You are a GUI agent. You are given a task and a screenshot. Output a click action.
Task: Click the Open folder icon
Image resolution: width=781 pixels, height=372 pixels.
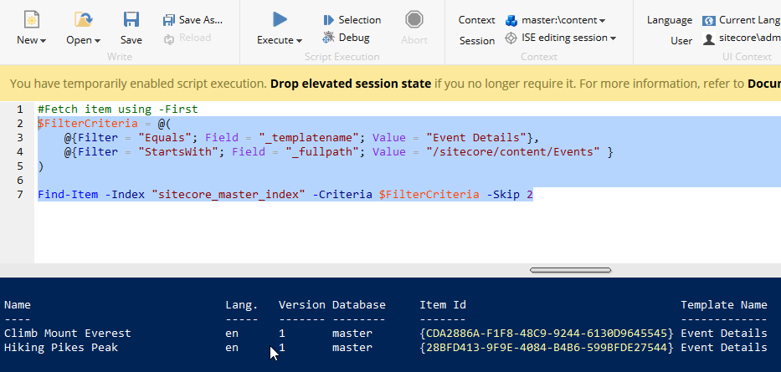(x=83, y=19)
